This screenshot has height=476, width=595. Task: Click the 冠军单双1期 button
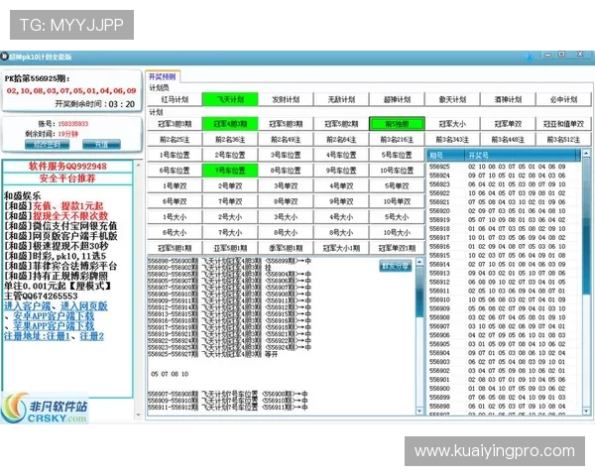[397, 248]
